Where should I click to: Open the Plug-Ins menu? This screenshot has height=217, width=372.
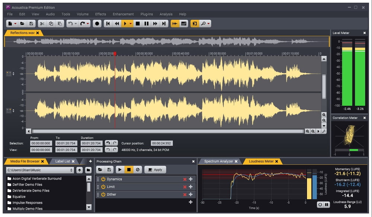point(147,14)
